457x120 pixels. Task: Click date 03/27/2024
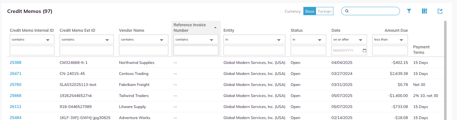click(x=342, y=74)
